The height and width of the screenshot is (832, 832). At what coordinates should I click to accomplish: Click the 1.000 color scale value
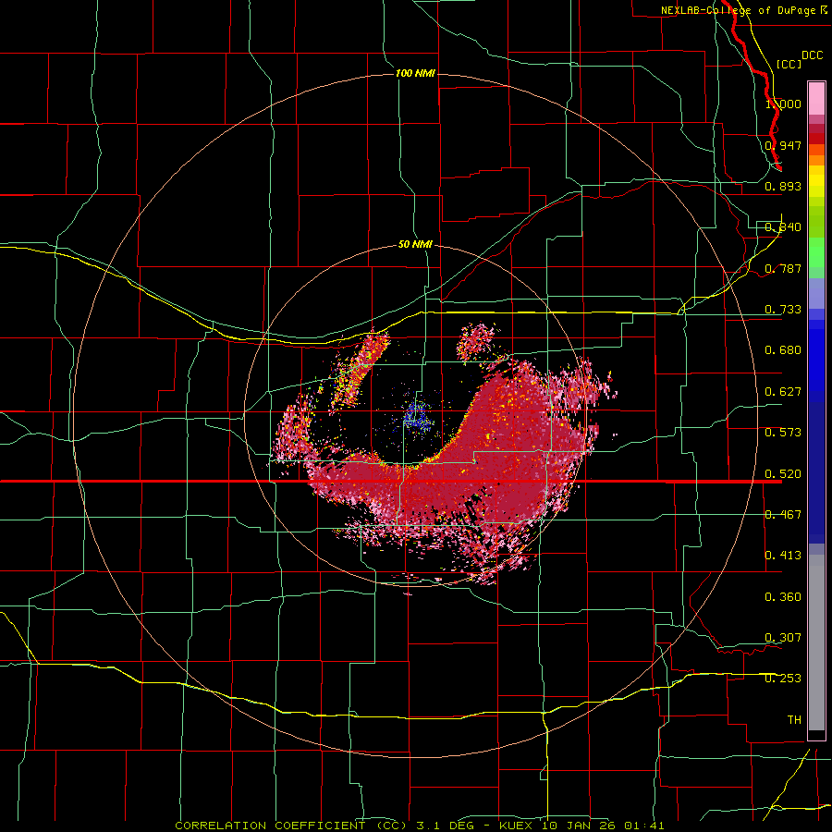[783, 104]
